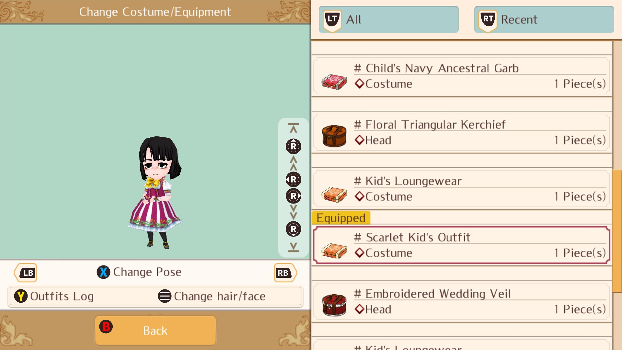Click the RB shoulder button icon
This screenshot has height=350, width=622.
[x=285, y=273]
